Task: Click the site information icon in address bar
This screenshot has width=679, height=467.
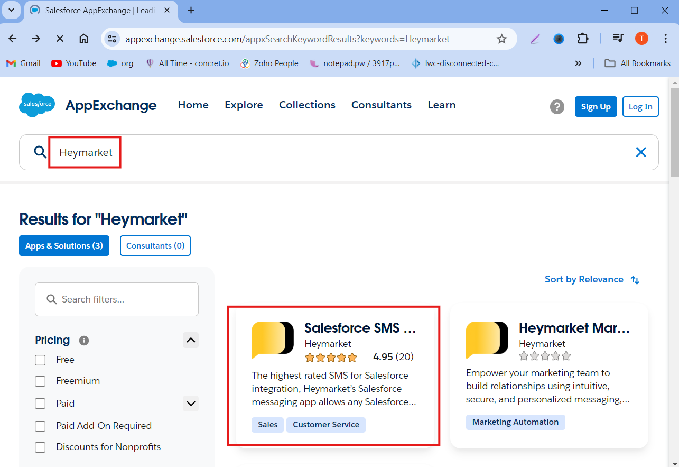Action: pos(112,39)
